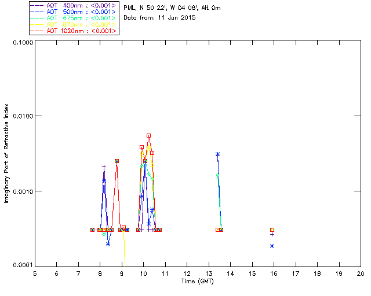Screen dimensions: 371x296
Task: Click the 0.1000 y-axis tick label
Action: coord(23,42)
